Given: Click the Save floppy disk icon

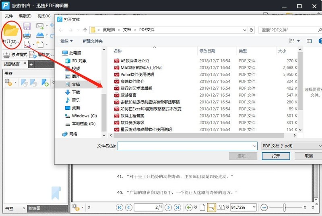Looking at the screenshot, I should tap(27, 26).
